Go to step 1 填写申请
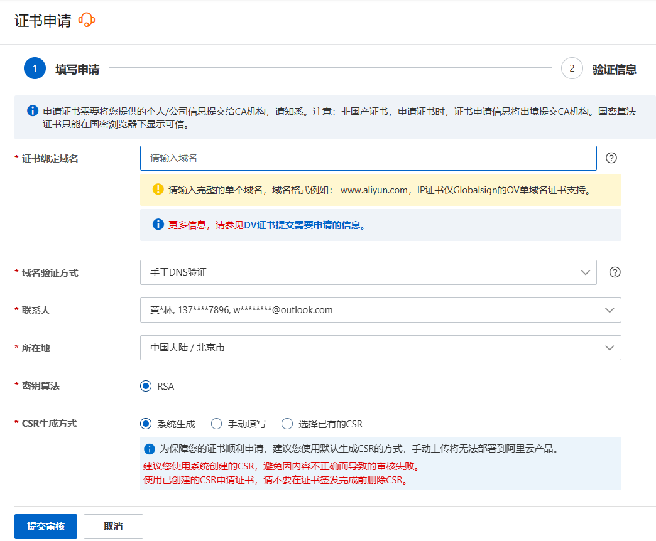The height and width of the screenshot is (541, 656). (62, 68)
